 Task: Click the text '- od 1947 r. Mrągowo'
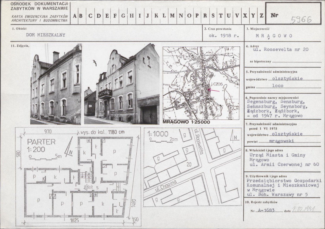coord(275,116)
